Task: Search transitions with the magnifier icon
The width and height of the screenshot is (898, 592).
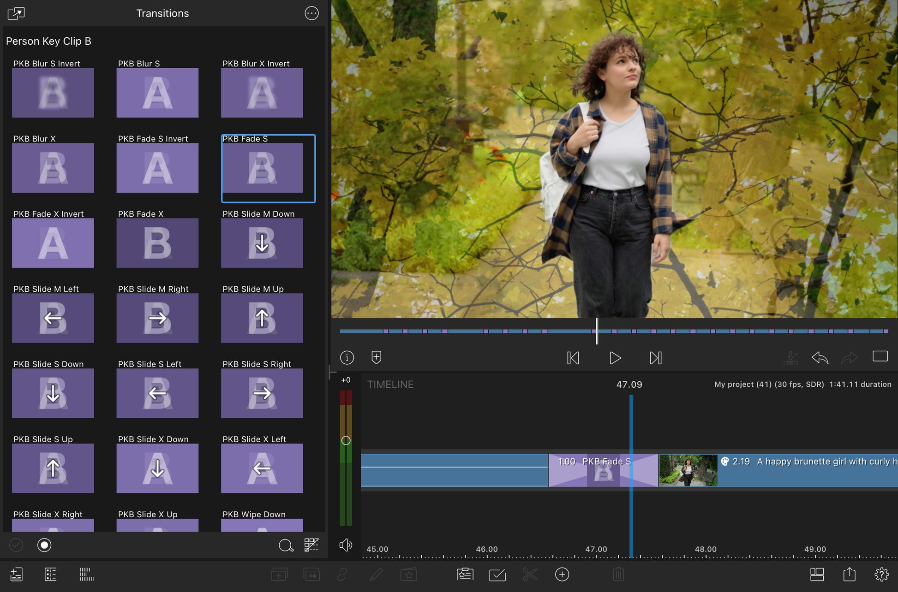Action: (286, 545)
